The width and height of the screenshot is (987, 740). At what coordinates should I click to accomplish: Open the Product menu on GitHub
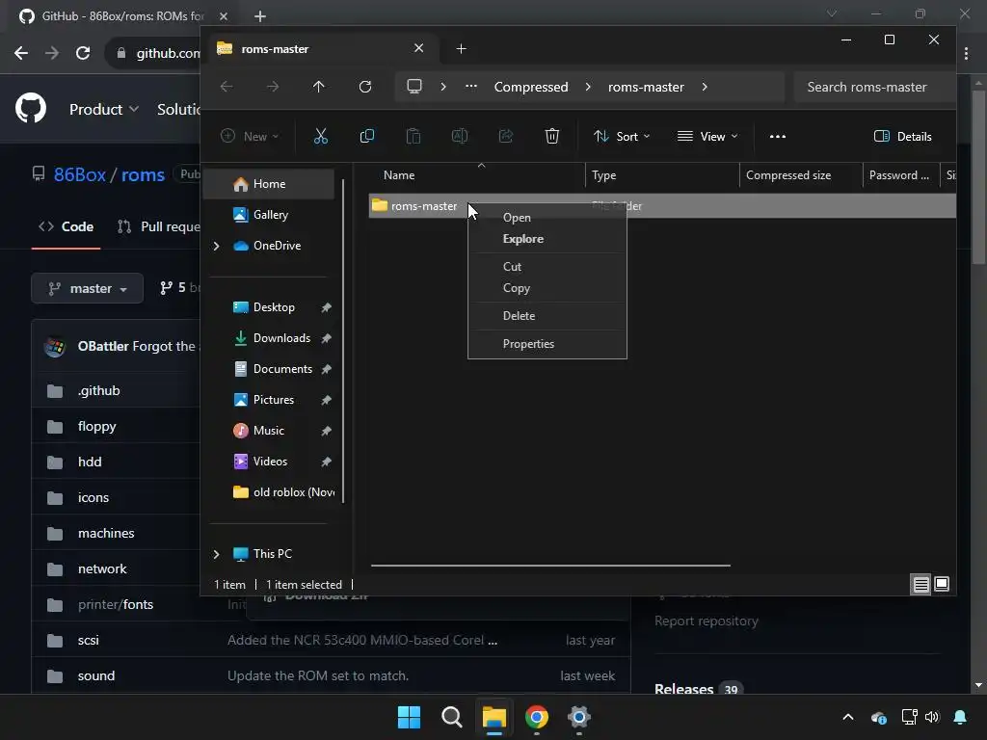click(104, 109)
